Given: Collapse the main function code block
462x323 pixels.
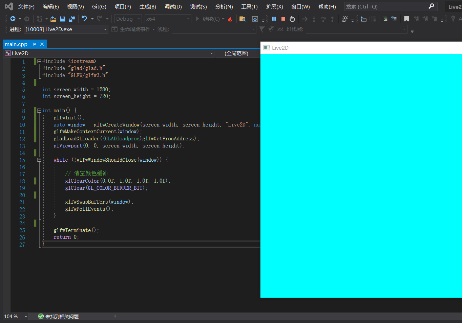Looking at the screenshot, I should 39,111.
